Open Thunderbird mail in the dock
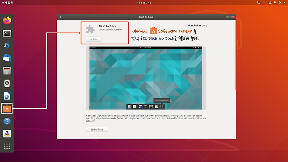The height and width of the screenshot is (162, 288). point(7,58)
